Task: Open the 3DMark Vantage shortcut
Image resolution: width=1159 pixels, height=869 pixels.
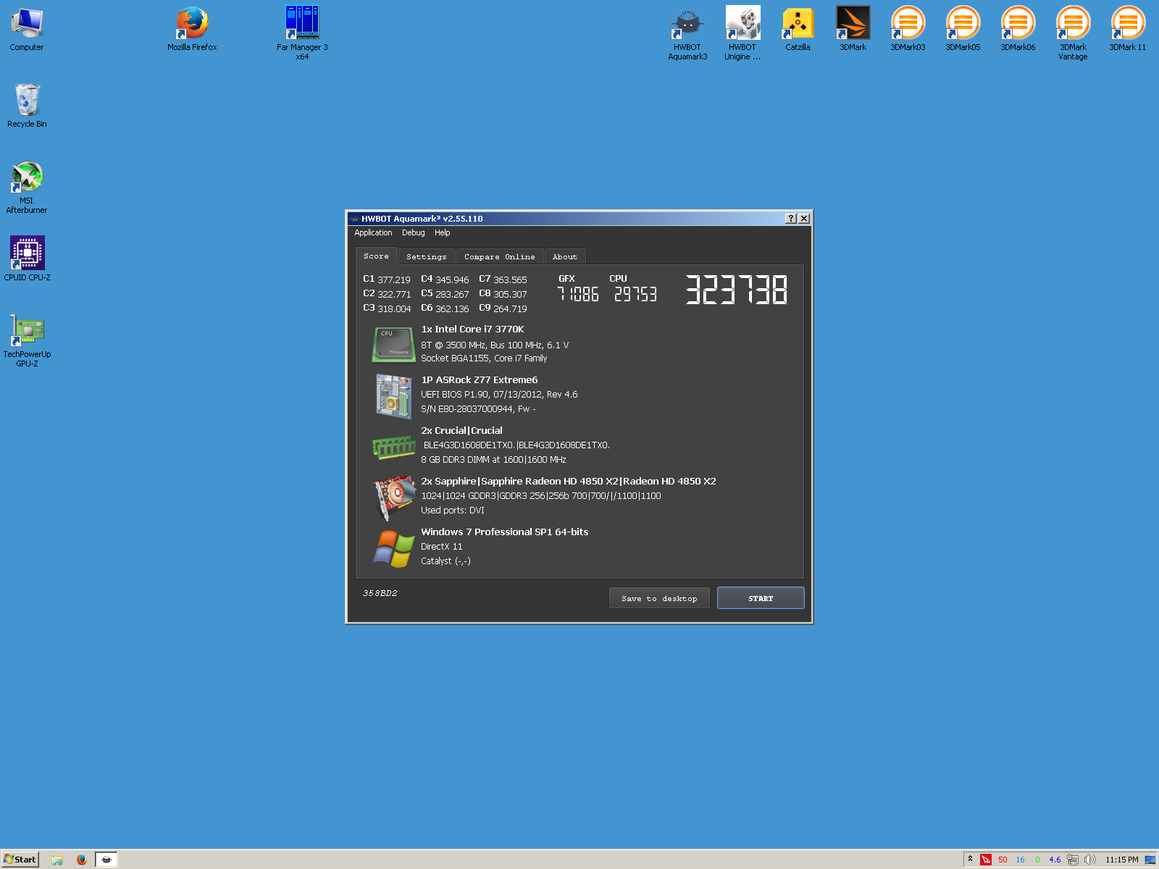Action: click(1073, 33)
